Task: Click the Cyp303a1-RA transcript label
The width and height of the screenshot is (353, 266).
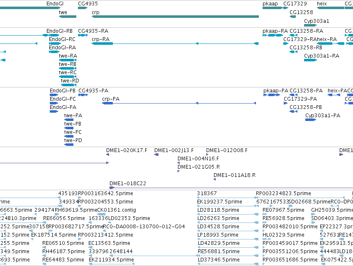Action: (x=321, y=56)
